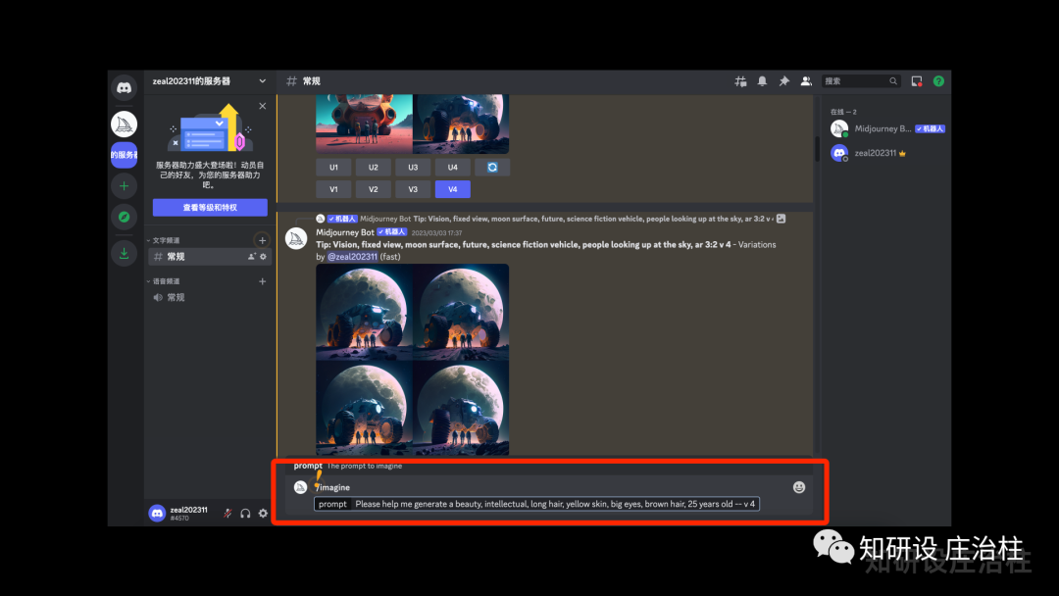Open help question mark icon
Image resolution: width=1059 pixels, height=596 pixels.
(938, 81)
